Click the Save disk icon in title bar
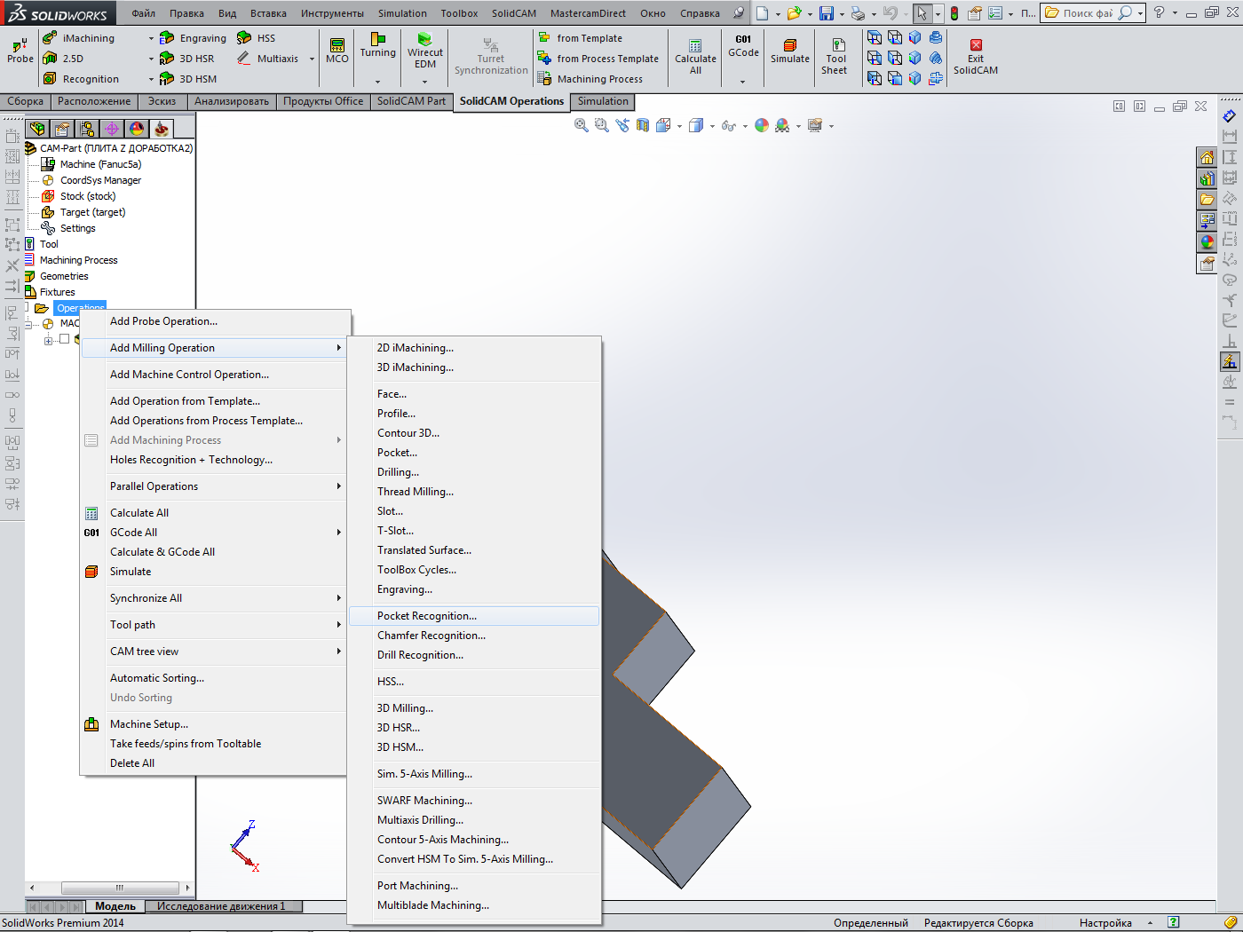Image resolution: width=1243 pixels, height=932 pixels. [x=827, y=13]
